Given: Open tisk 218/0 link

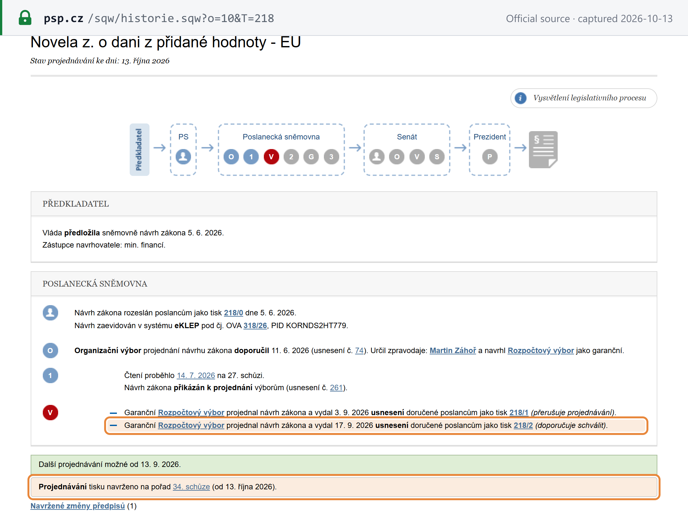Looking at the screenshot, I should [x=233, y=313].
